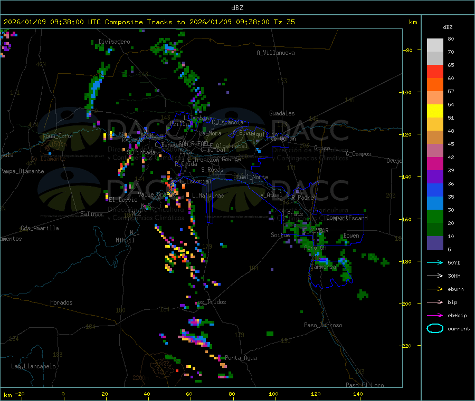Click the 'Paso_Barroso' place label
This screenshot has height=401, width=475.
323,325
